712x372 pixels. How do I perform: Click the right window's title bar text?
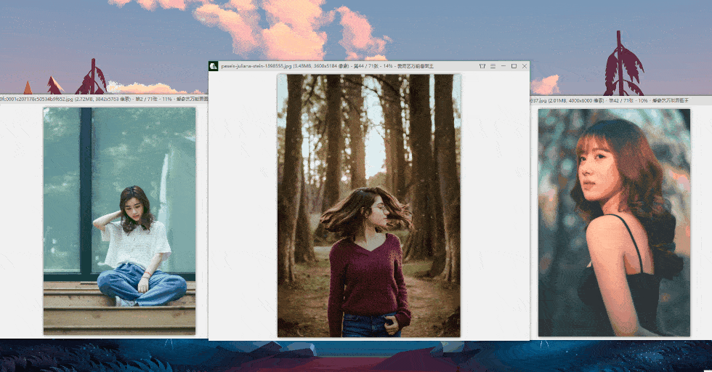[618, 100]
